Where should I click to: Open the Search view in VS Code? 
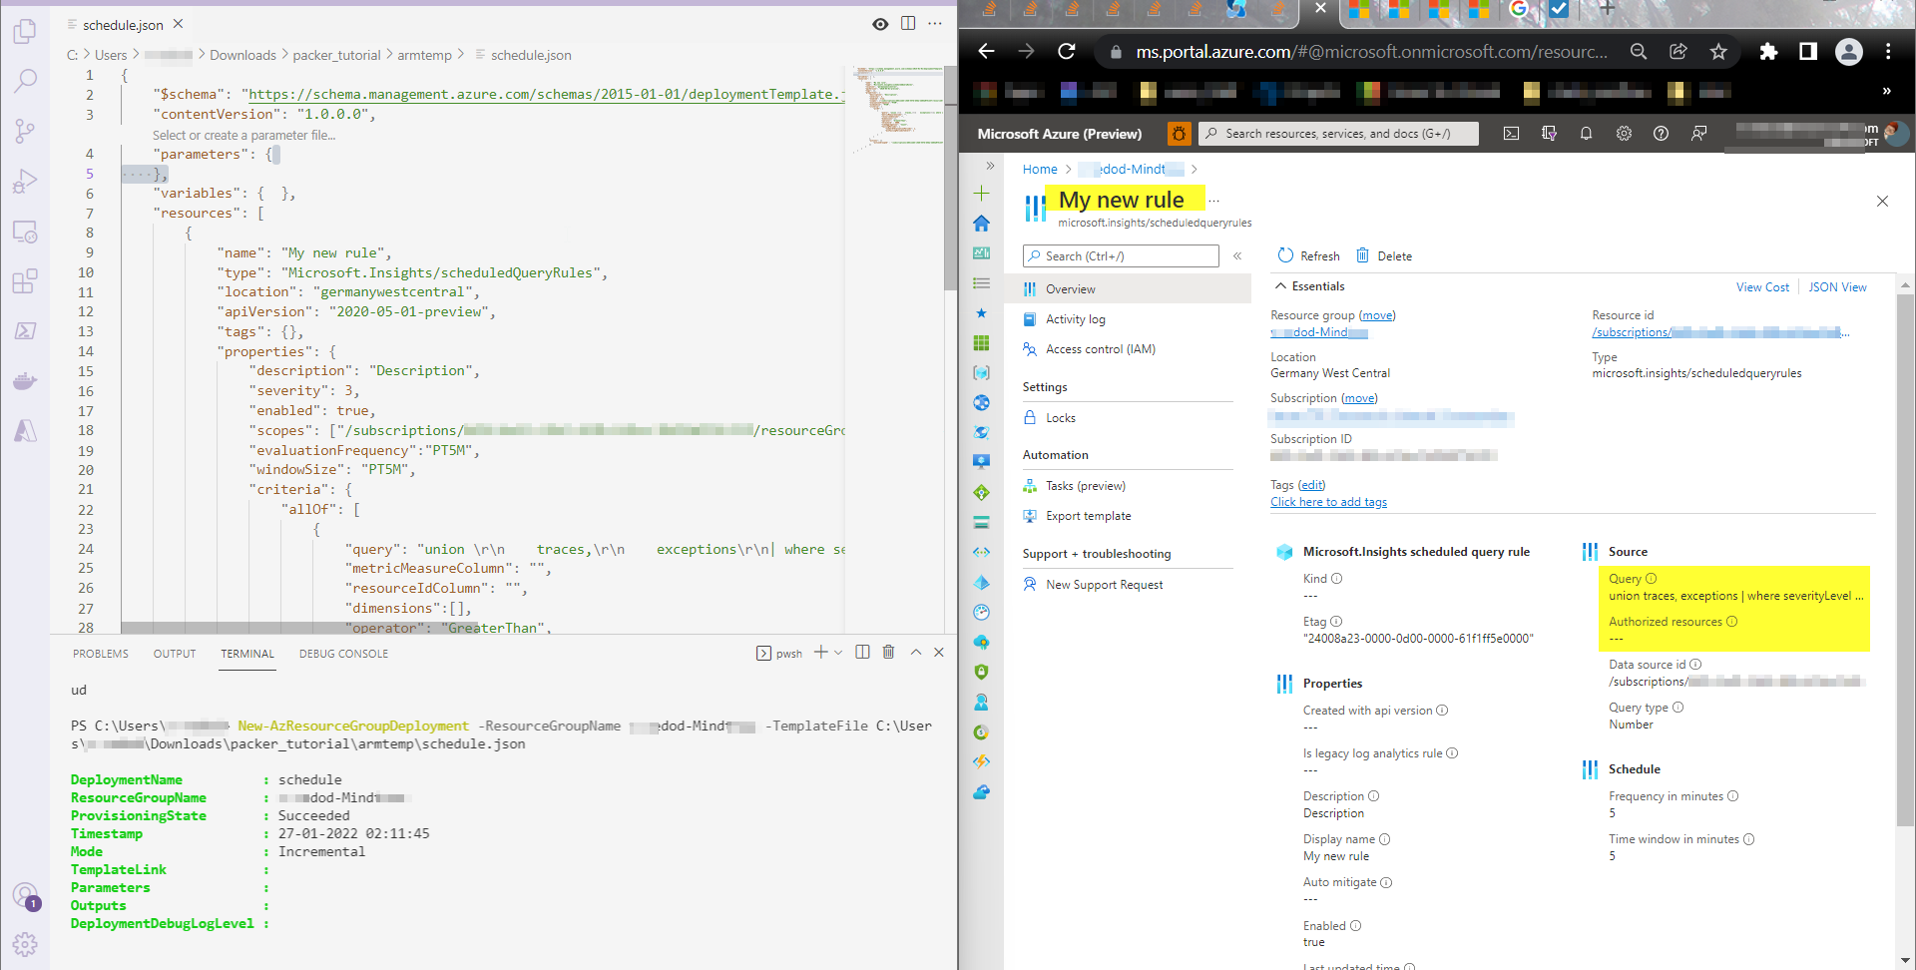pos(25,81)
